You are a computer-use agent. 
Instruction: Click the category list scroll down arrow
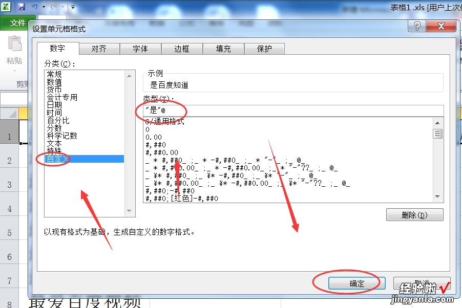(x=129, y=211)
